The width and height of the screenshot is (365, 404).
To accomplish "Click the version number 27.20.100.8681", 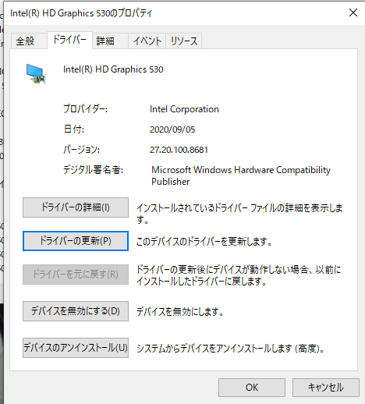I will [179, 150].
